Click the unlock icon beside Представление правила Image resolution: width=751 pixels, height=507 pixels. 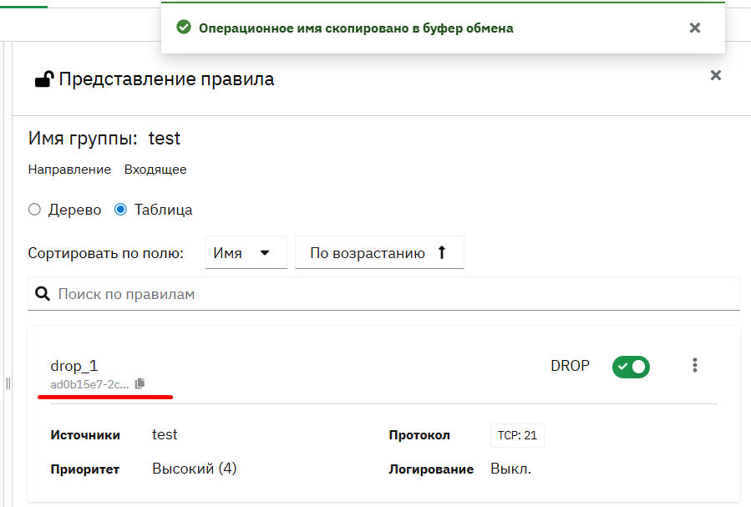[x=44, y=79]
